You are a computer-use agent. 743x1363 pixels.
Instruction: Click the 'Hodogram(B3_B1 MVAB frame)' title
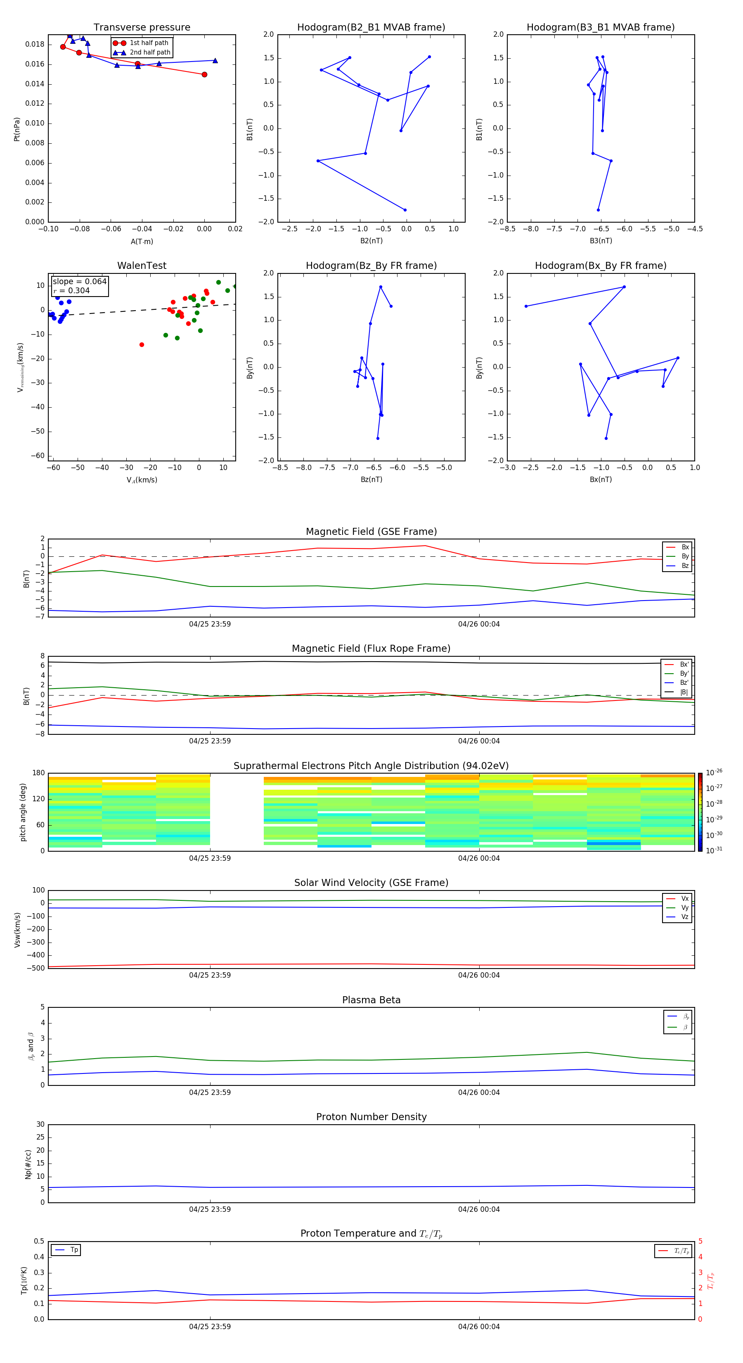[601, 28]
